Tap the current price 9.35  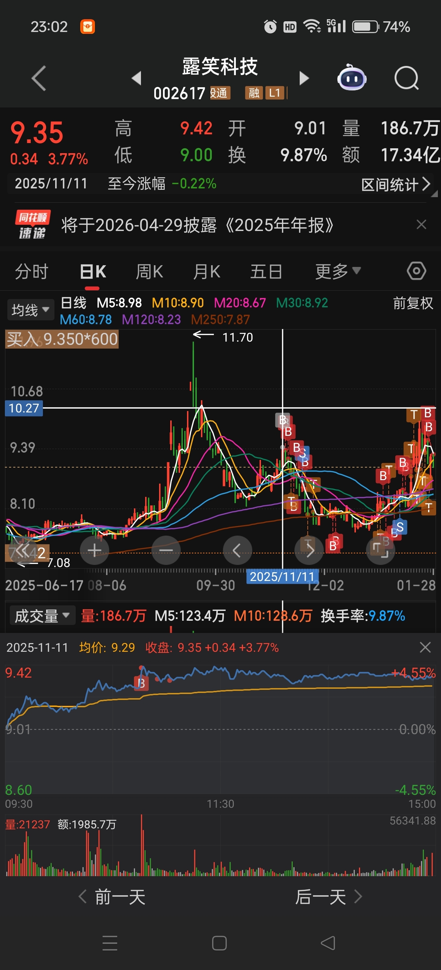click(x=37, y=133)
